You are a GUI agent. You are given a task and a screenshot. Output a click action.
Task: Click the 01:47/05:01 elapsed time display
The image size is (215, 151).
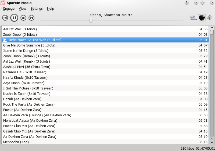tap(205, 148)
